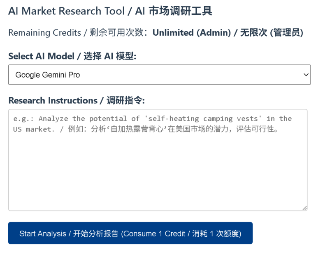Click the 'Select AI Model' label
The height and width of the screenshot is (261, 316).
pos(43,56)
